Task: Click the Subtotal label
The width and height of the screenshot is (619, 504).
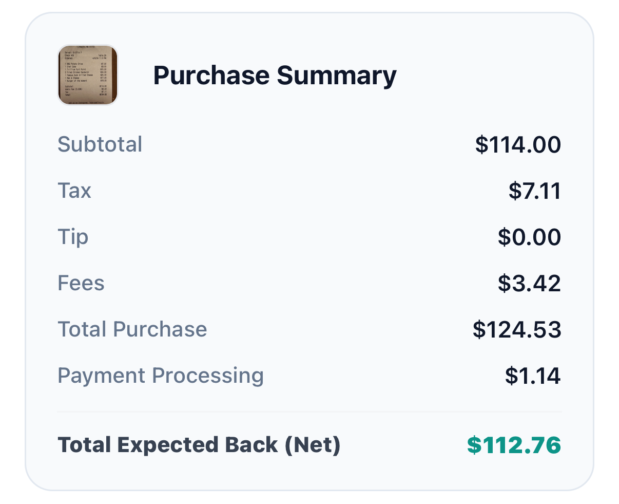Action: point(100,144)
